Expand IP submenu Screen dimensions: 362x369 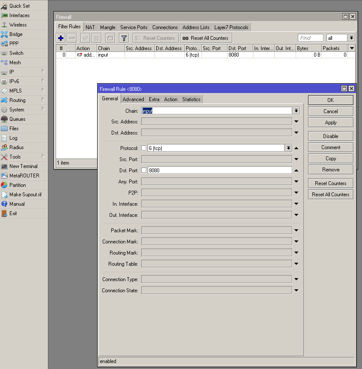click(43, 71)
